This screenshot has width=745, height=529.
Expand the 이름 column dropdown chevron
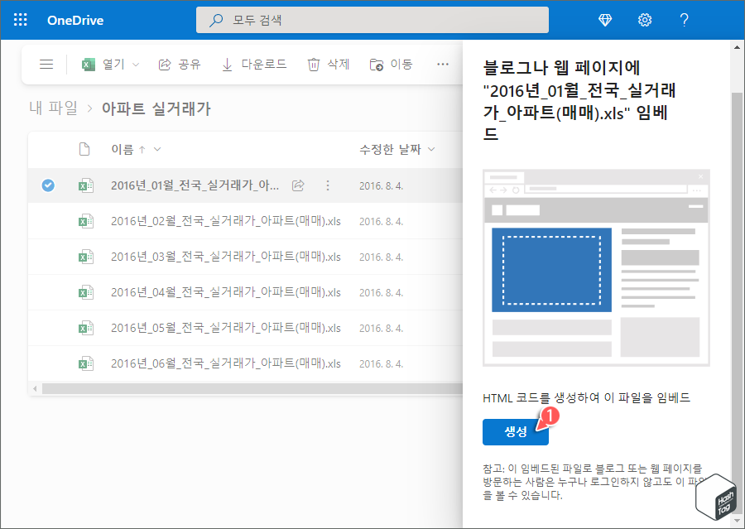[157, 149]
